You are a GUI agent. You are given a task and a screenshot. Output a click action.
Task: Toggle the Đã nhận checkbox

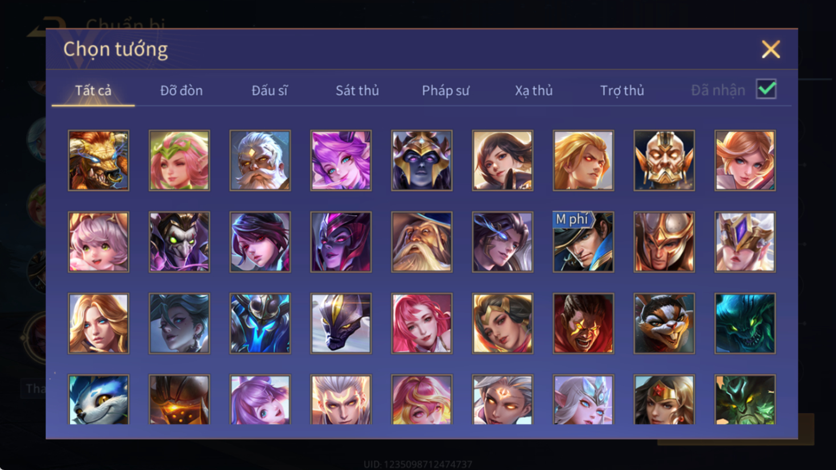point(766,89)
